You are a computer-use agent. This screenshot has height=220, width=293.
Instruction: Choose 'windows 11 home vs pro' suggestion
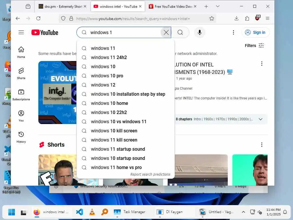point(126,167)
